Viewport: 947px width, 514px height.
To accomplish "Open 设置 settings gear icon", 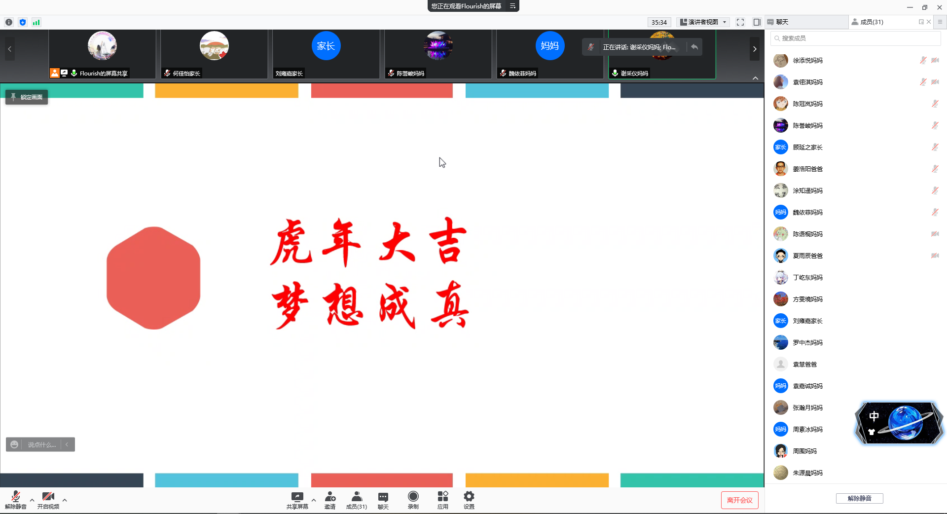I will (x=469, y=497).
